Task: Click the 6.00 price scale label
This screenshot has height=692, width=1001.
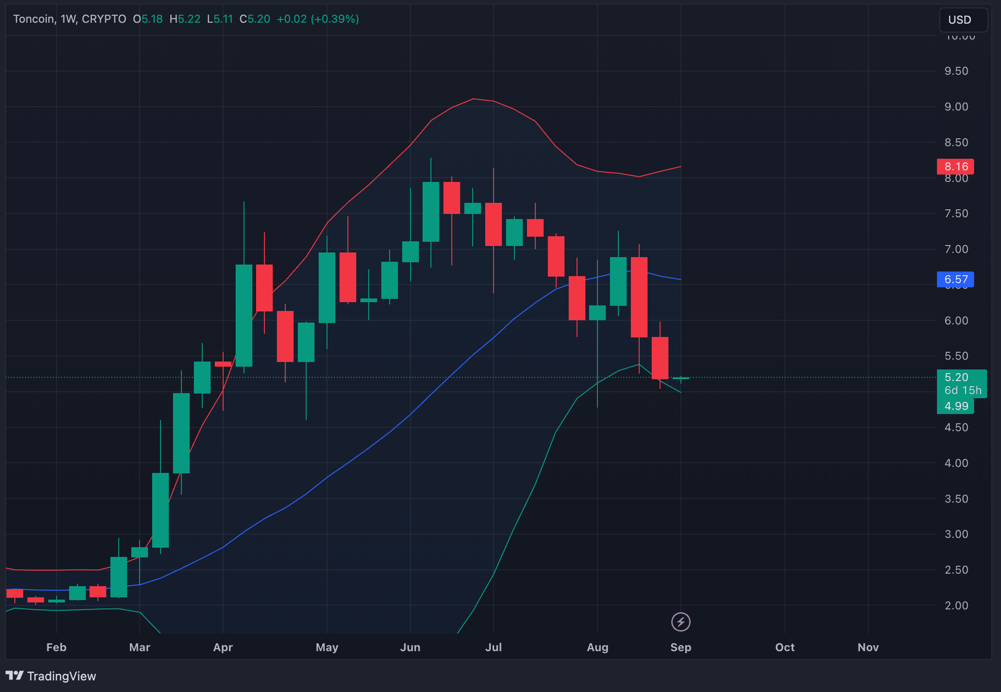Action: pos(956,321)
